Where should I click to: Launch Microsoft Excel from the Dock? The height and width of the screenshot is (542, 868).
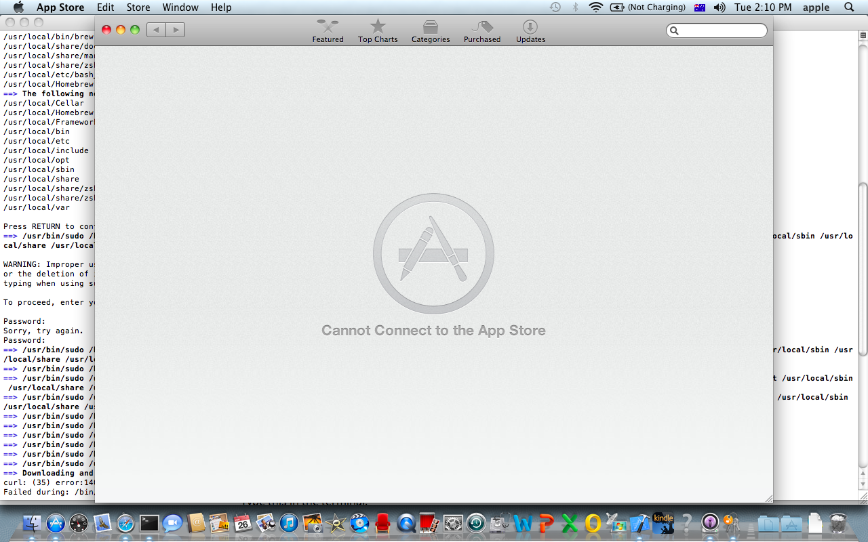pyautogui.click(x=570, y=523)
